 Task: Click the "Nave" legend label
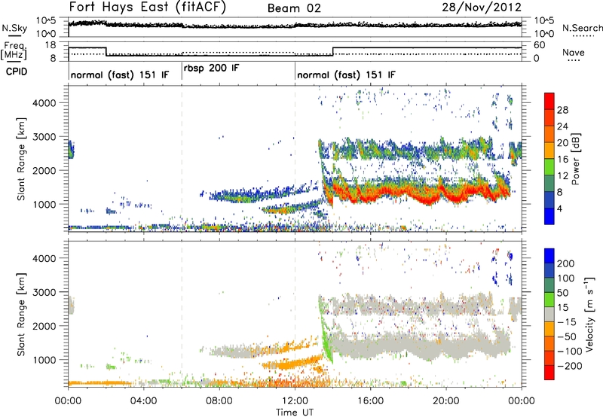(x=574, y=52)
